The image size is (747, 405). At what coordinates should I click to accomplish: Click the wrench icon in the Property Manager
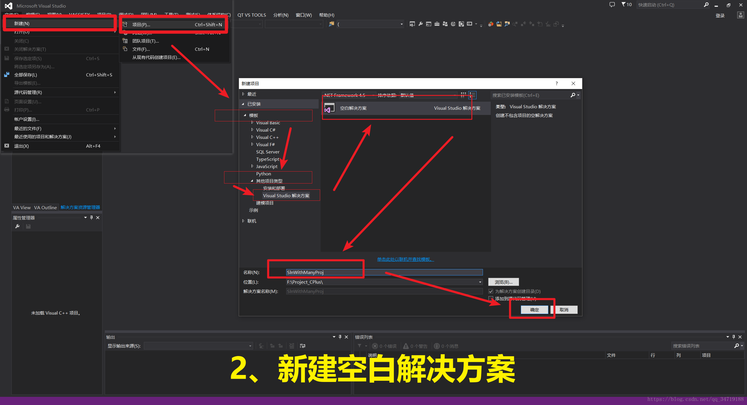(18, 226)
